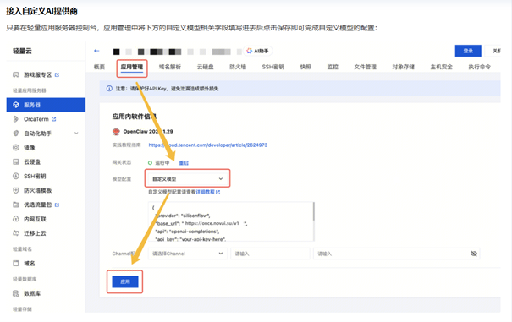Switch to the 快照 tab
Screen dimensions: 512x322
306,67
